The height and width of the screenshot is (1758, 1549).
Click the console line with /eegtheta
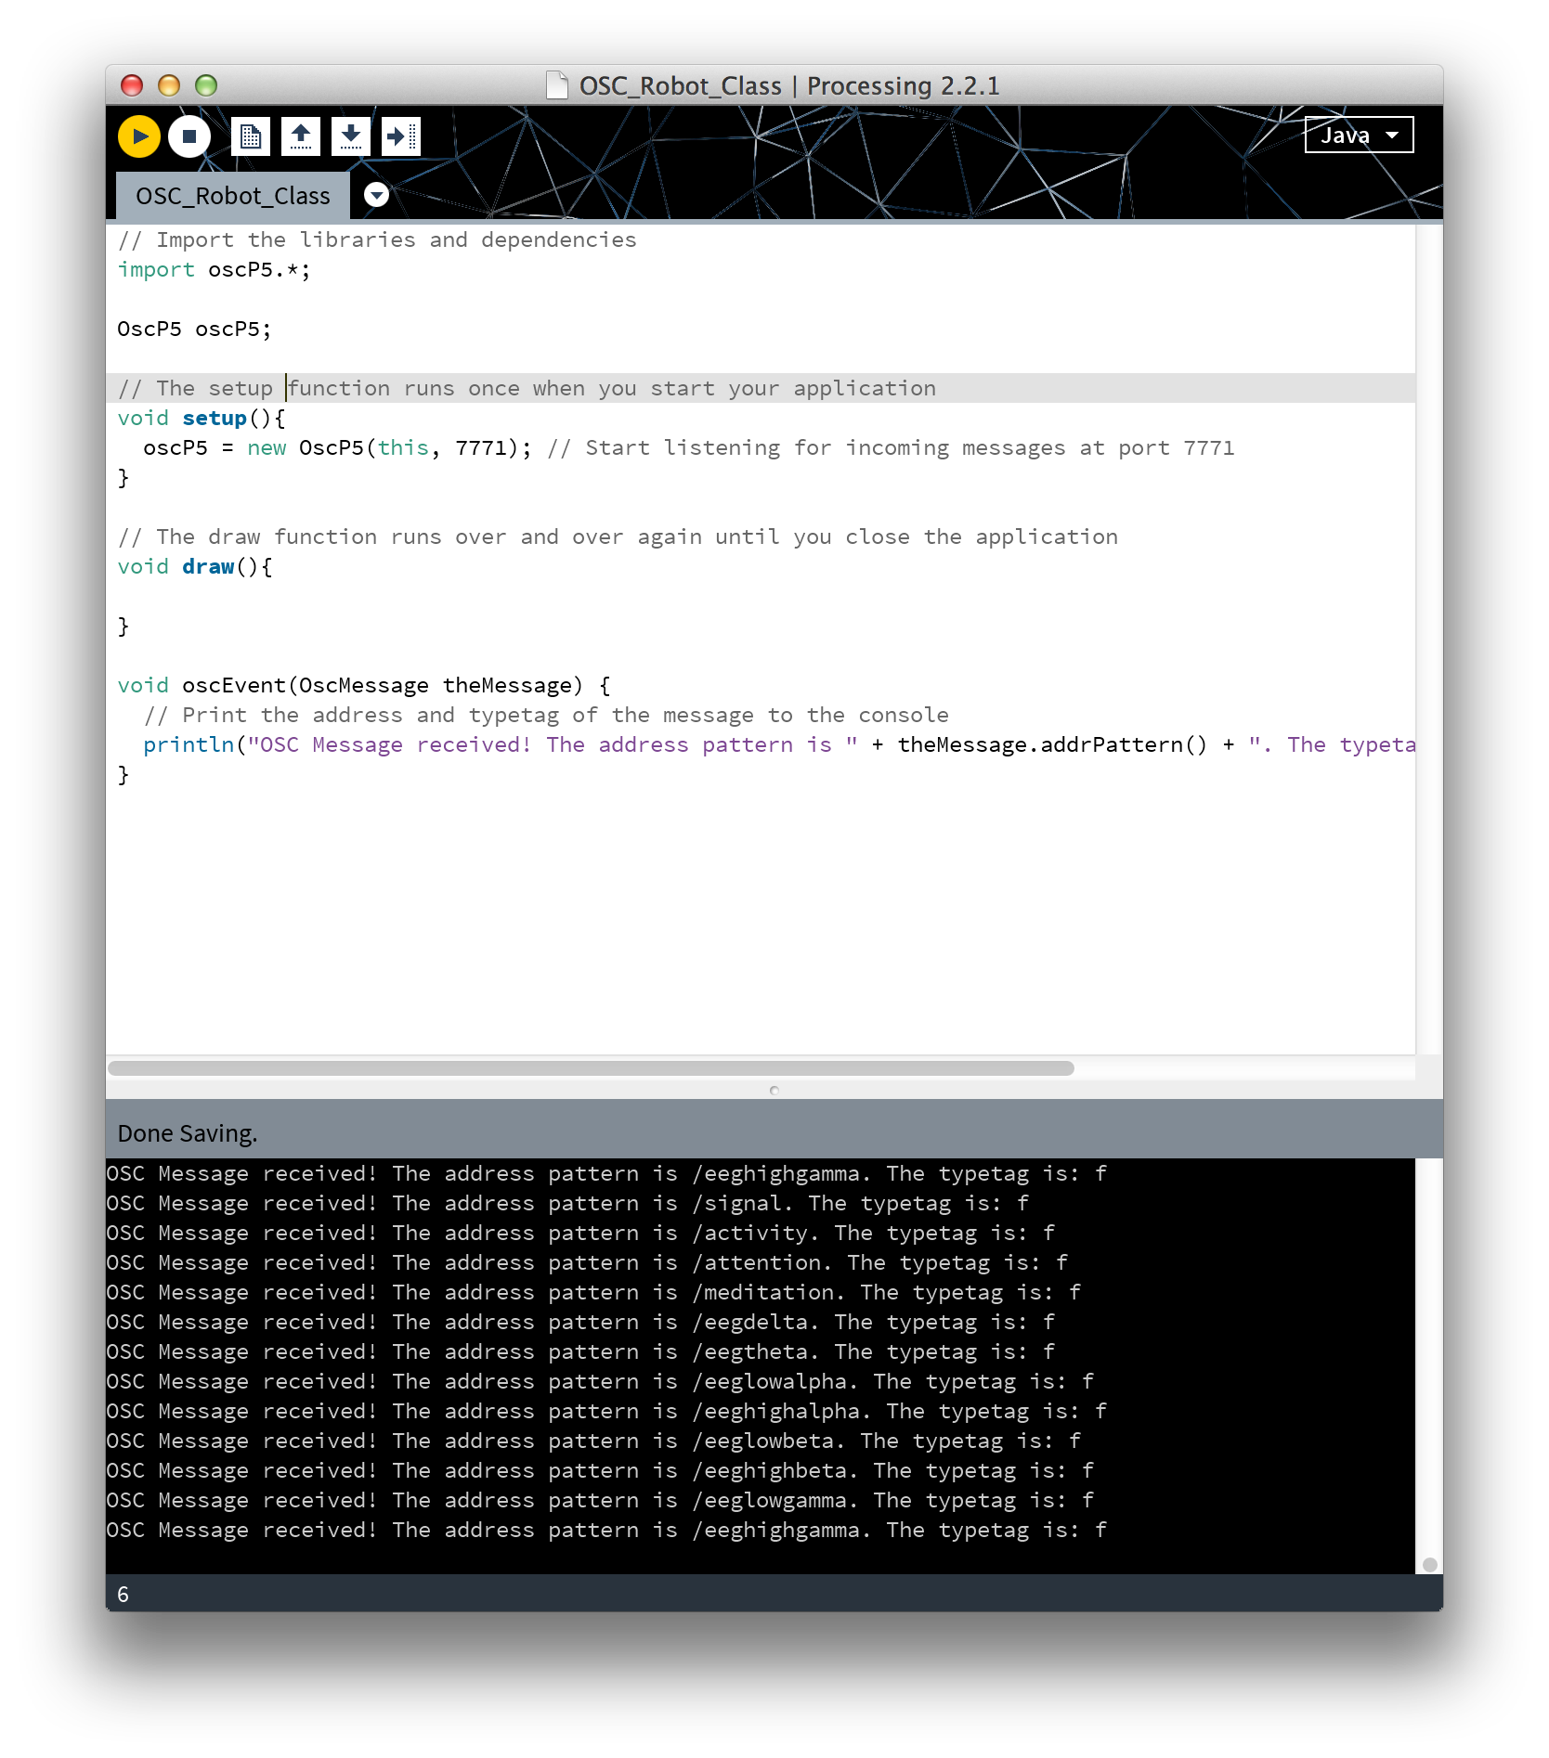tap(580, 1351)
